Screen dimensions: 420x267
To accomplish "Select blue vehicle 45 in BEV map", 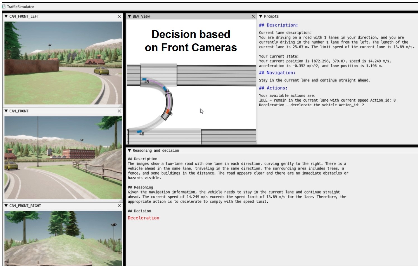I will point(144,80).
